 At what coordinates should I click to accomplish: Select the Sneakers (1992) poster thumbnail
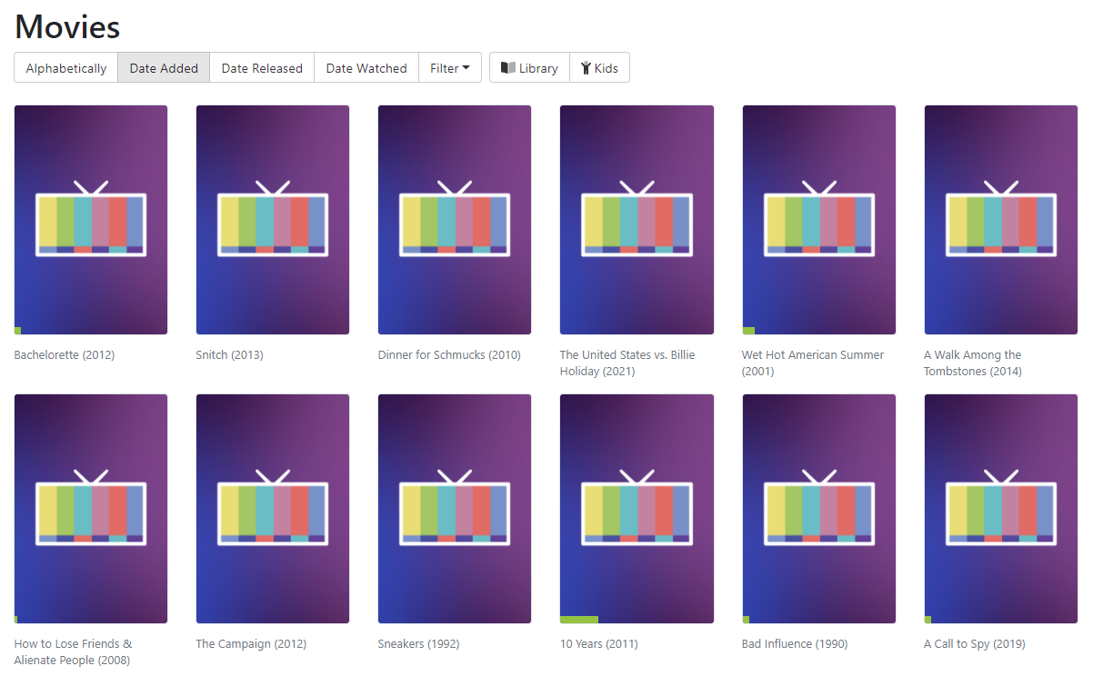(x=455, y=509)
